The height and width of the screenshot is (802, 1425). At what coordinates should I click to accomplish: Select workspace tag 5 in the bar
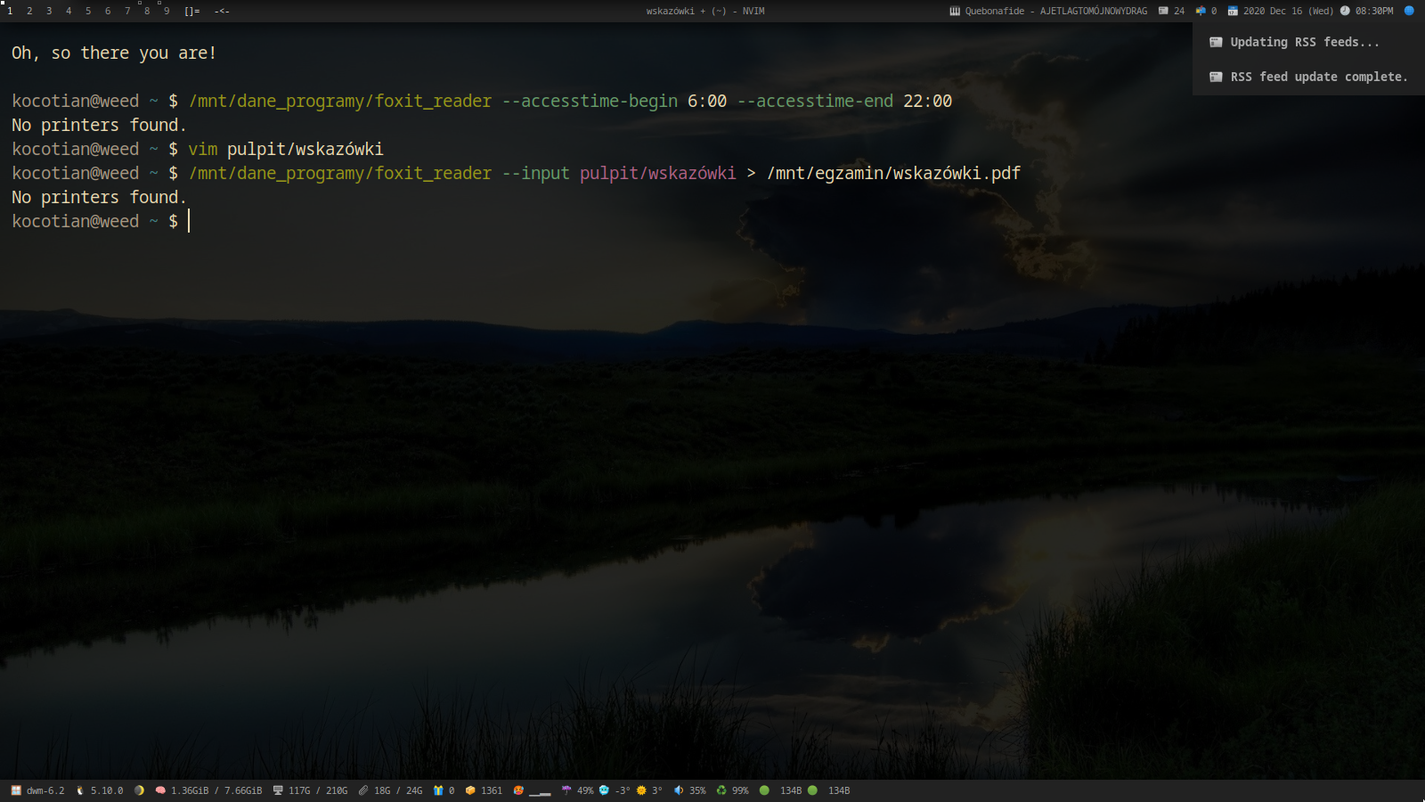pos(88,11)
